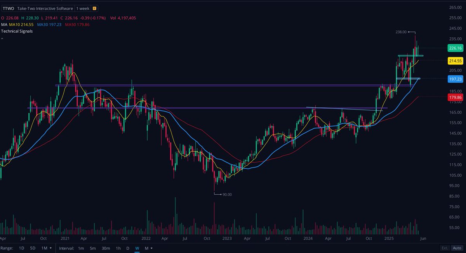Select the 1D range option

pyautogui.click(x=21, y=248)
